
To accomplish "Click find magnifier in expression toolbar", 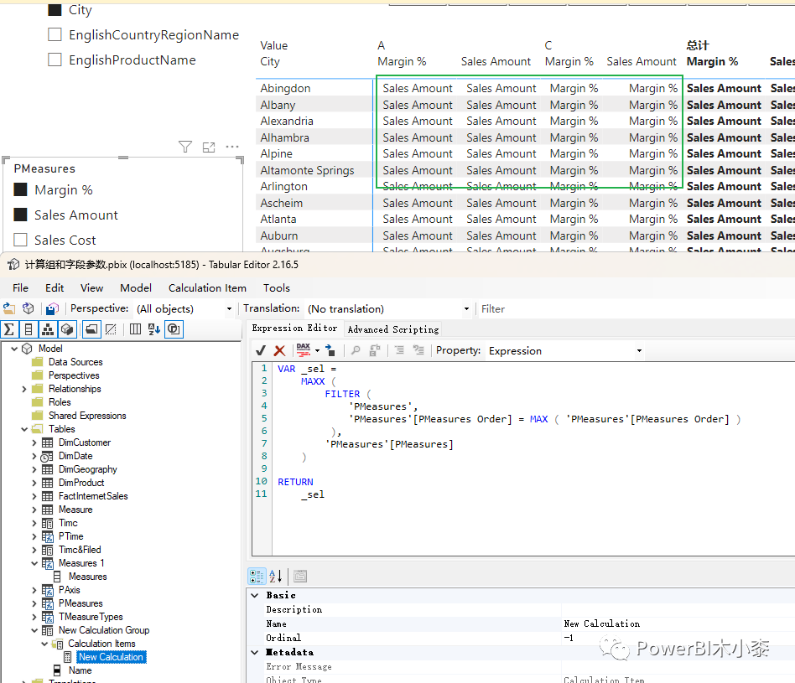I will [356, 350].
